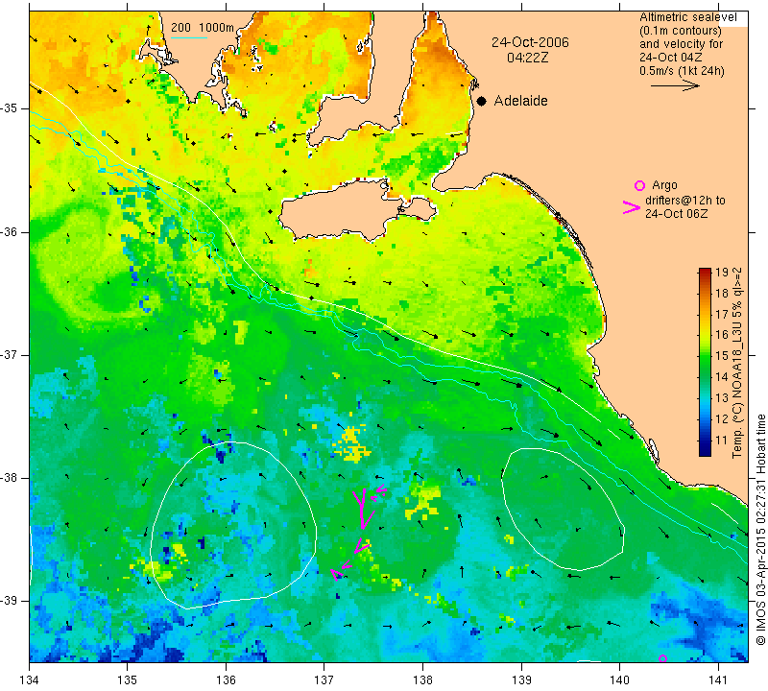Click the magenta drifter arrowhead legend icon
The height and width of the screenshot is (691, 768).
pyautogui.click(x=632, y=207)
